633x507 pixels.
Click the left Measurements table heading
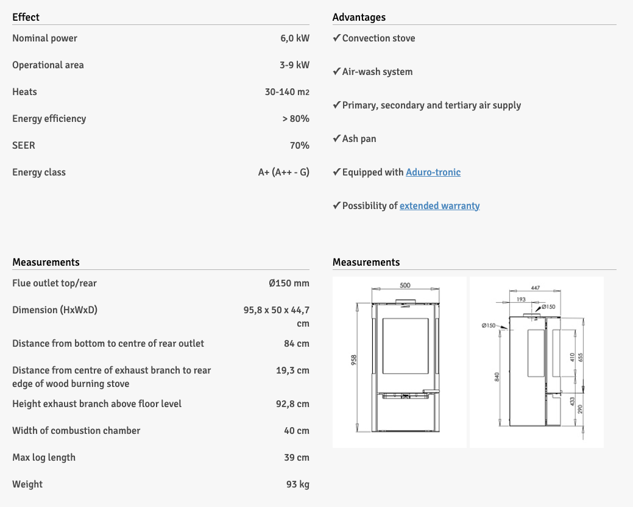pyautogui.click(x=46, y=262)
